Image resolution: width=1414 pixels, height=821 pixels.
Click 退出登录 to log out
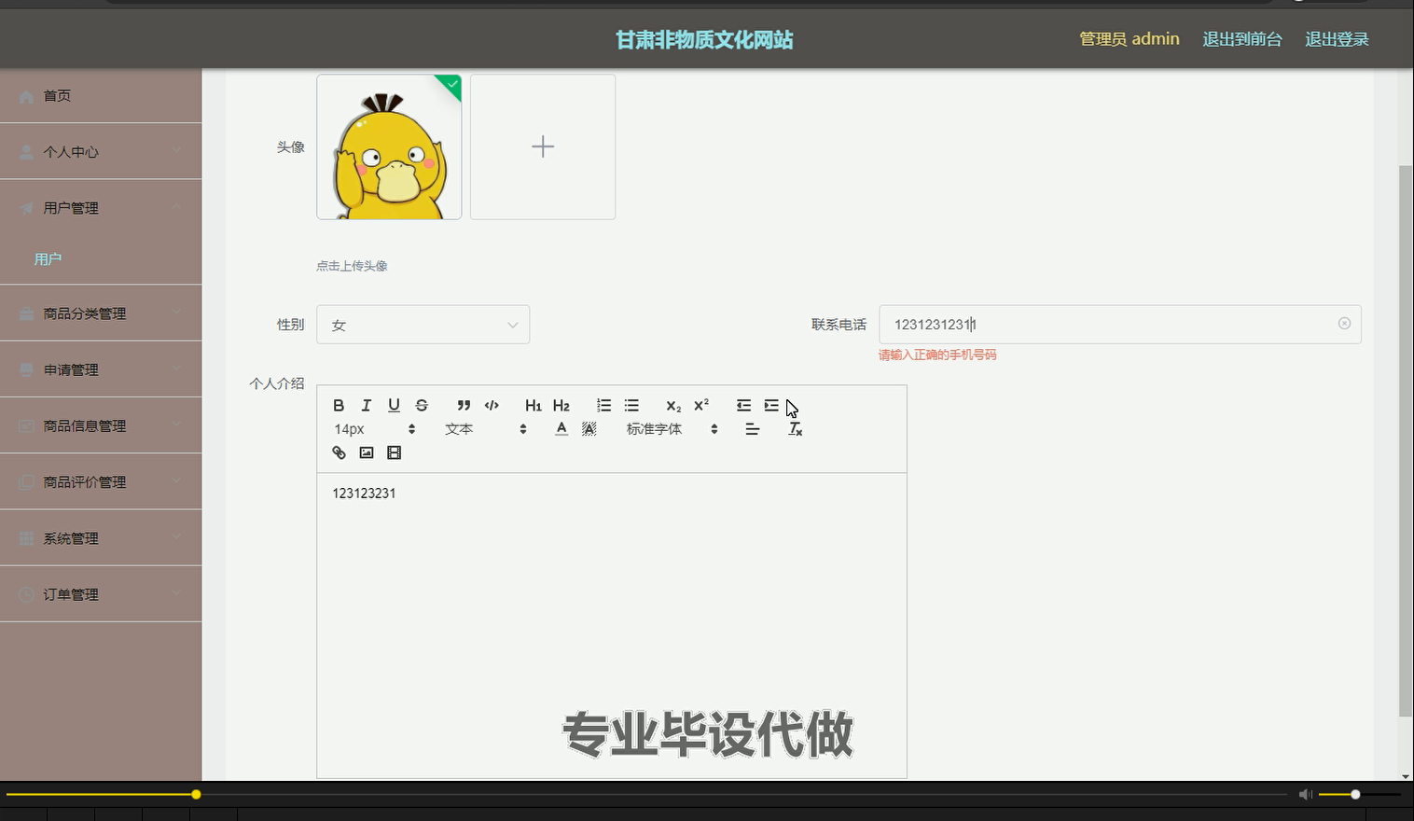1336,38
